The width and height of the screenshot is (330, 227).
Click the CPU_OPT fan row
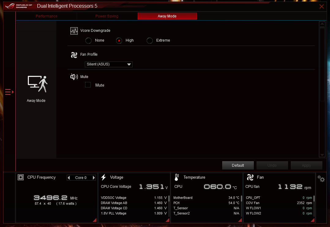tap(279, 198)
